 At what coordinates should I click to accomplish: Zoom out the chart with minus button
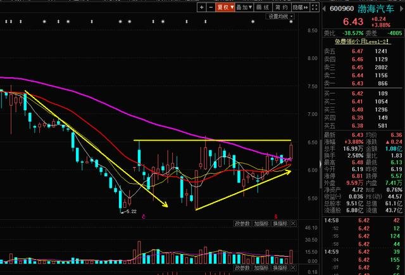211,8
